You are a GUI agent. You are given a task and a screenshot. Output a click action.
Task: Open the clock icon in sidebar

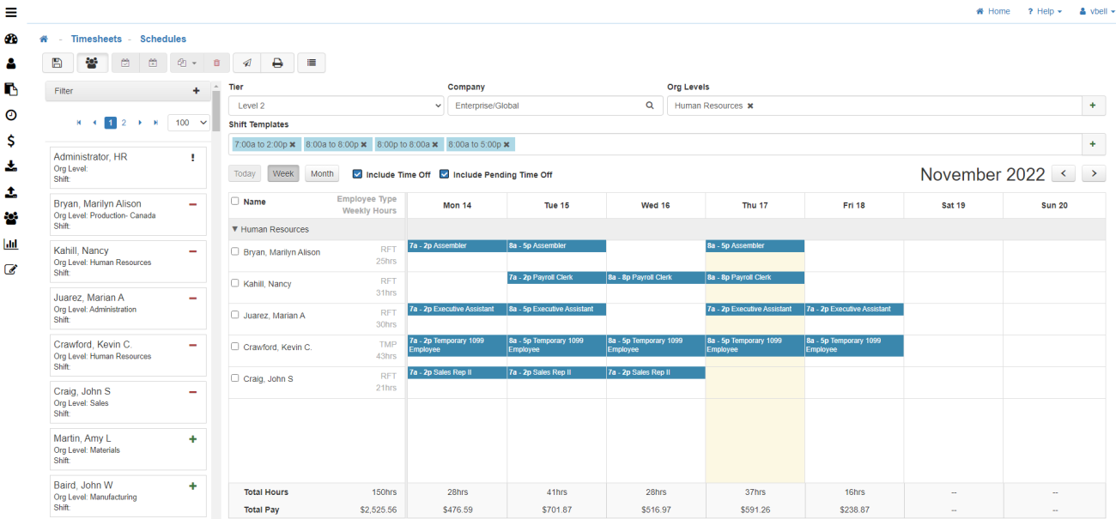click(x=11, y=115)
